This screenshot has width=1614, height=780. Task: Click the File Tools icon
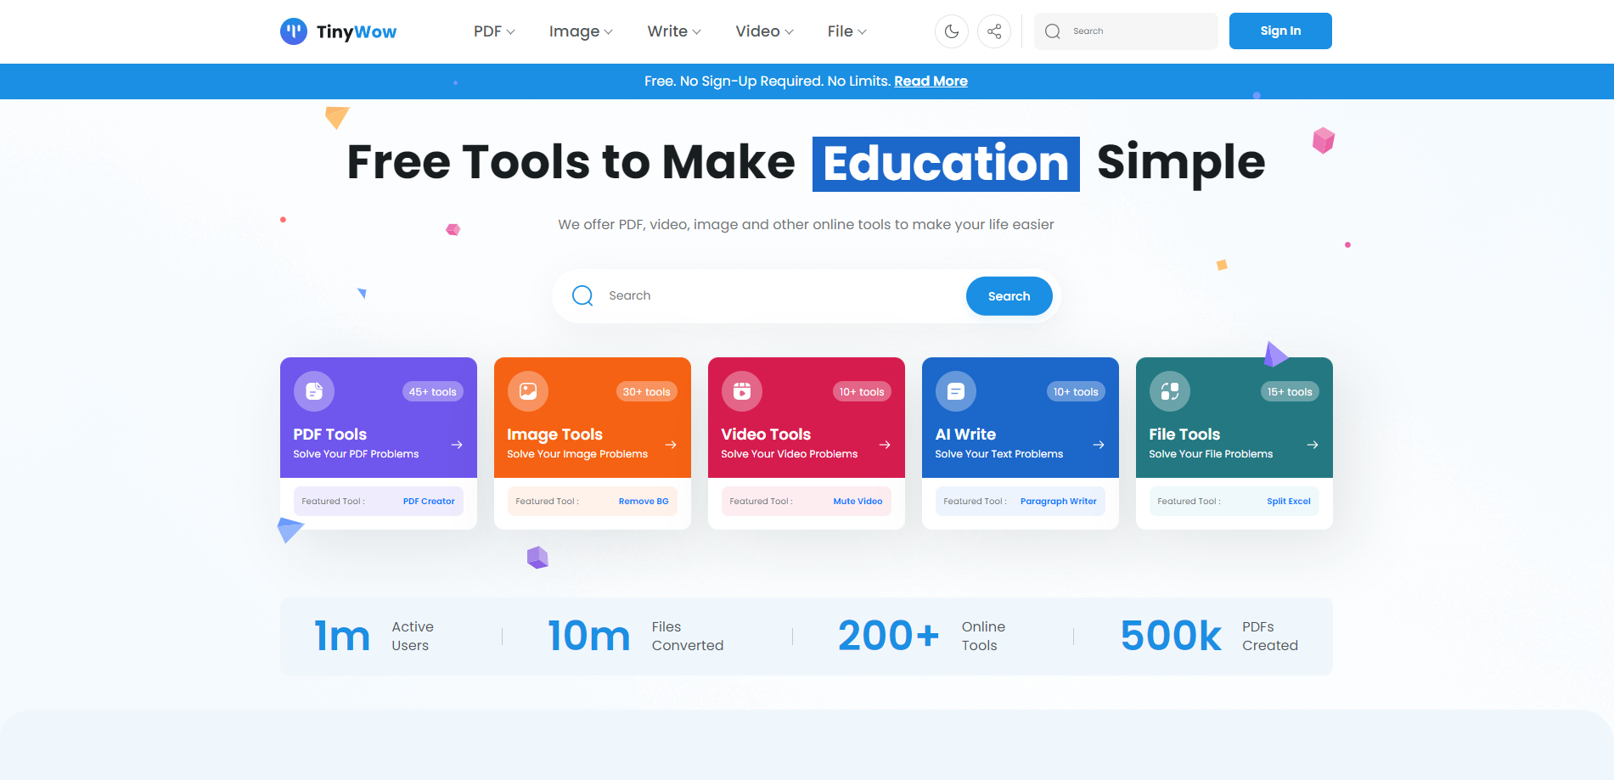[1170, 391]
